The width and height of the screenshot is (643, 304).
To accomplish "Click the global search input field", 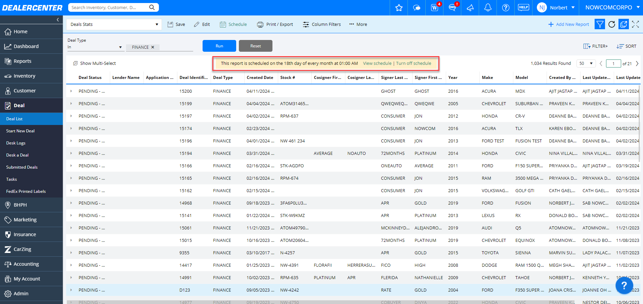I will coord(109,7).
